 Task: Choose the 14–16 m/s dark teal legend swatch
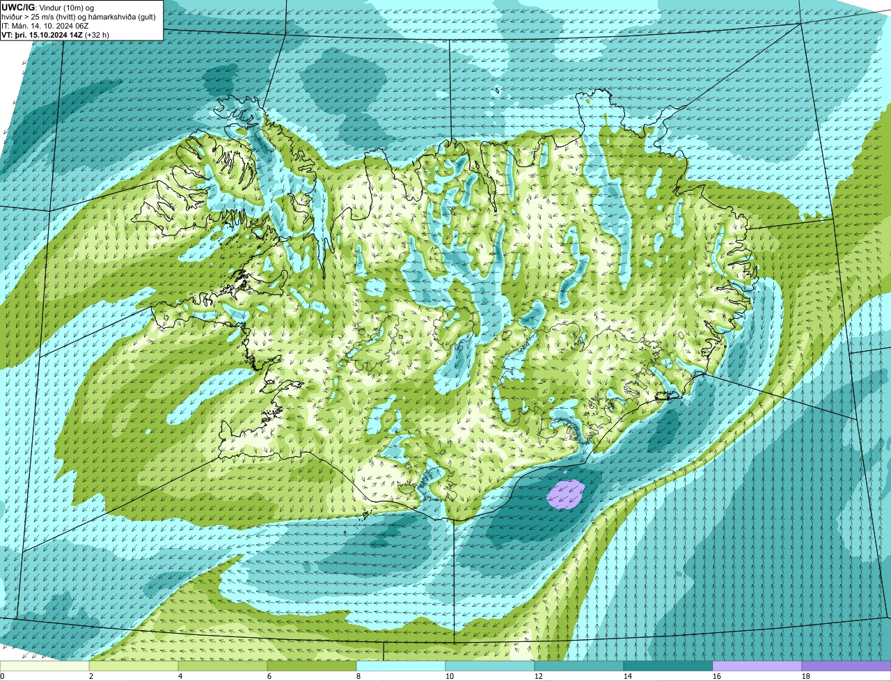tap(668, 666)
